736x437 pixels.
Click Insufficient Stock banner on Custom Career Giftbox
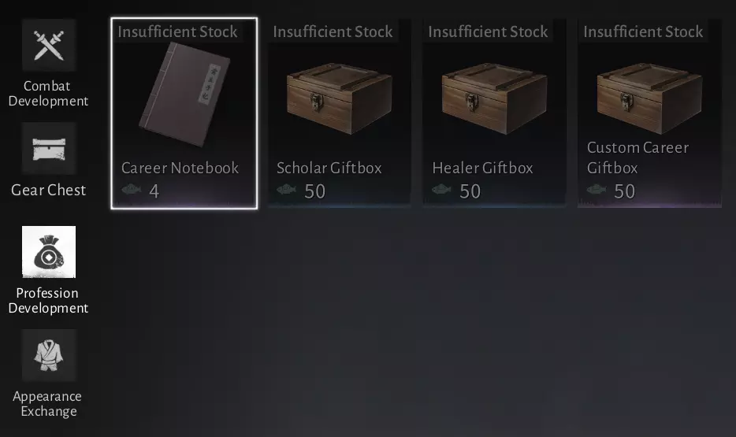click(x=643, y=31)
